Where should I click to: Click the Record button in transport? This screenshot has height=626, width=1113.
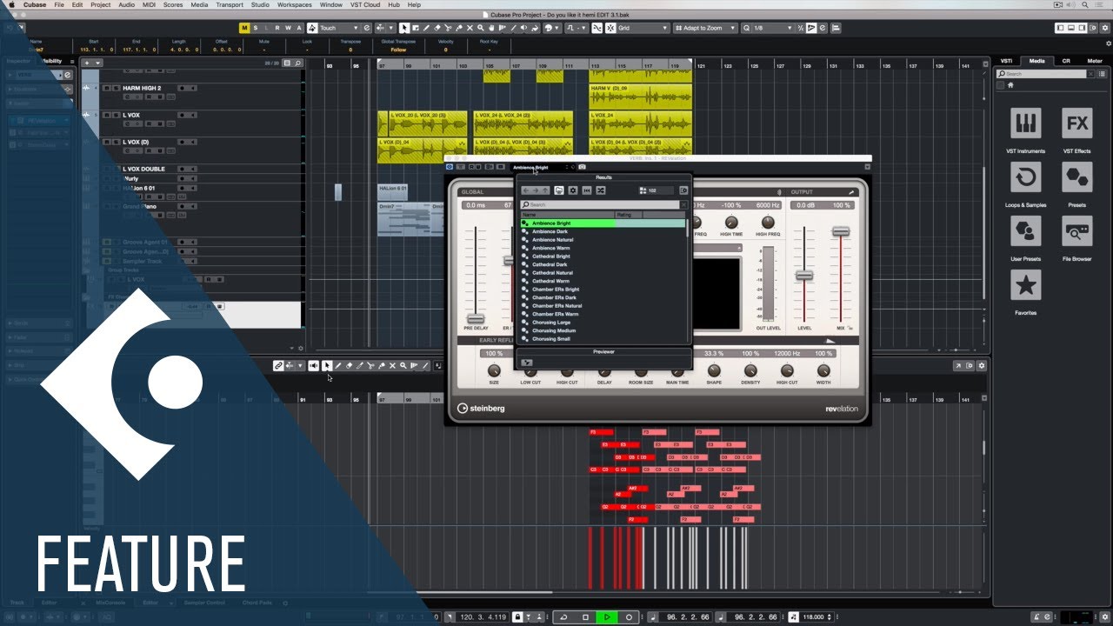coord(629,617)
